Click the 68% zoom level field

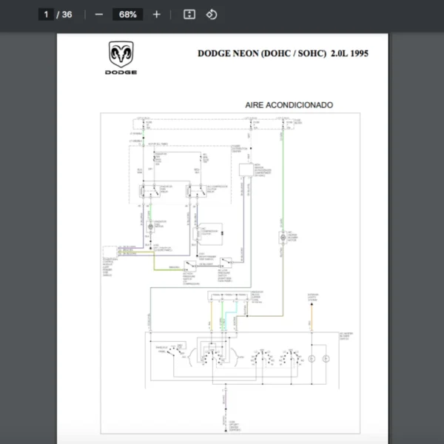(128, 15)
